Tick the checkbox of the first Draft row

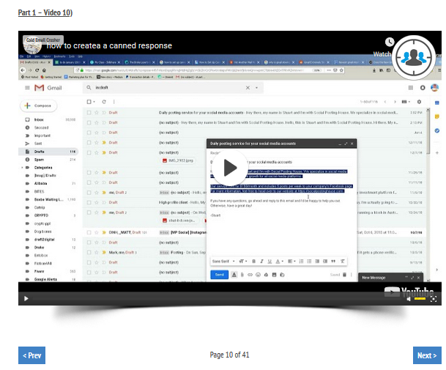tap(89, 113)
